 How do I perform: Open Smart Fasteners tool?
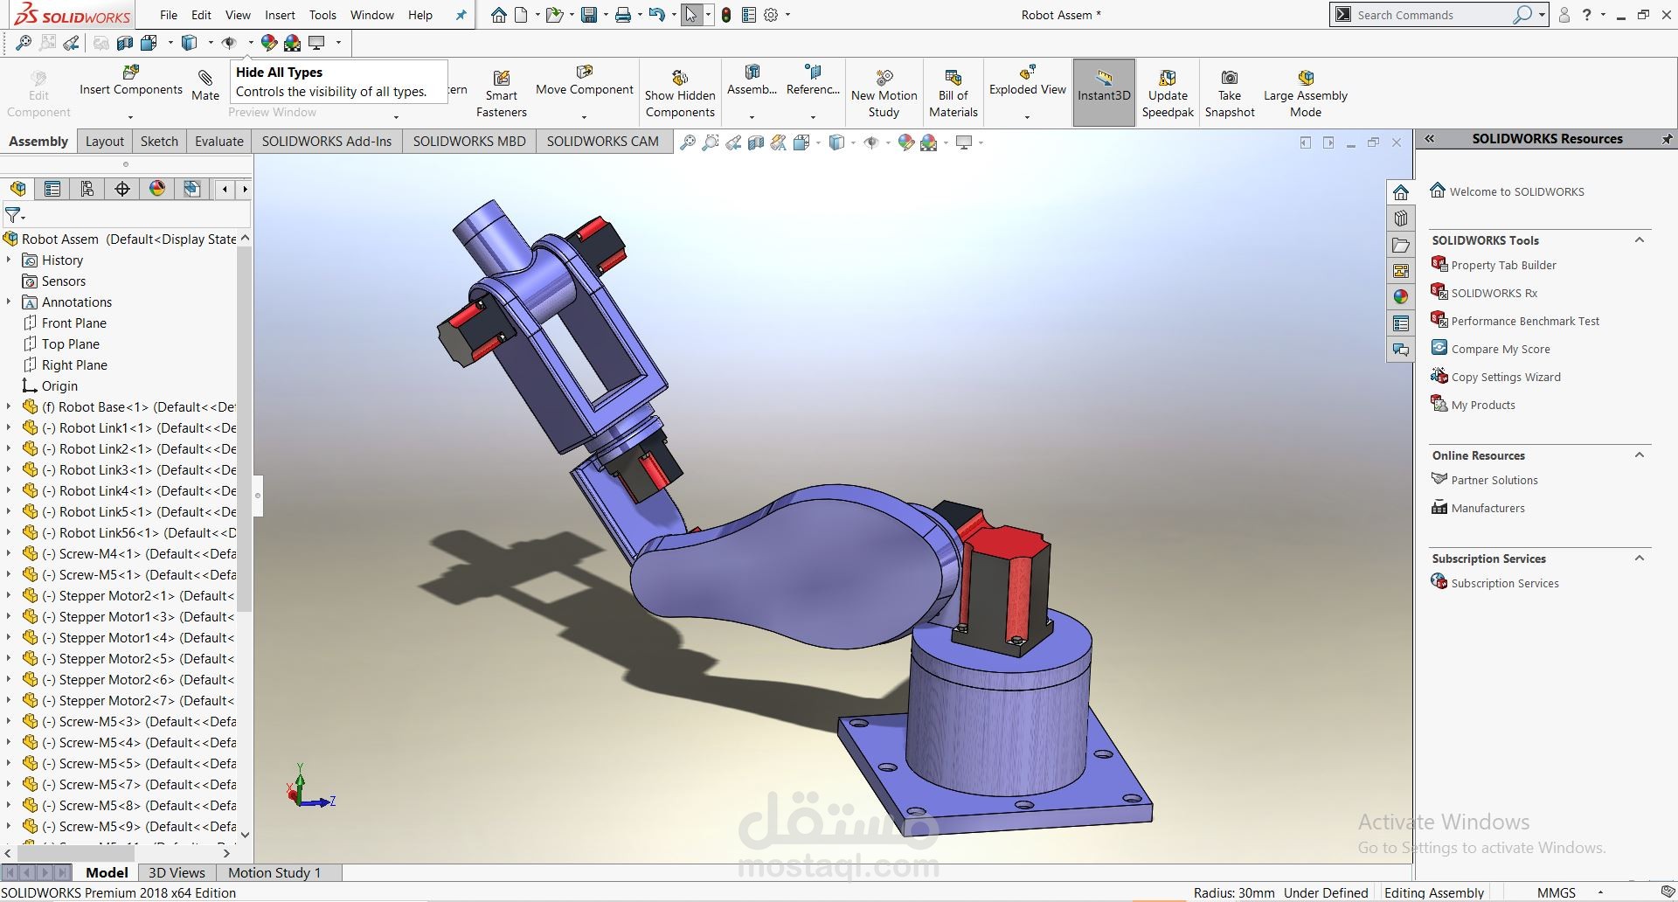[501, 94]
